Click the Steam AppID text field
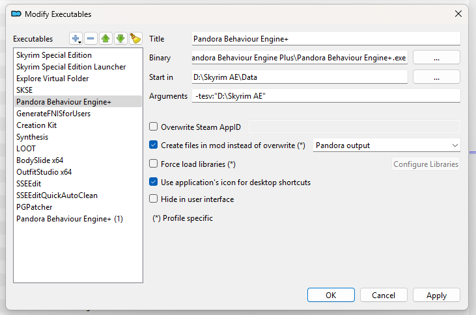 point(354,127)
